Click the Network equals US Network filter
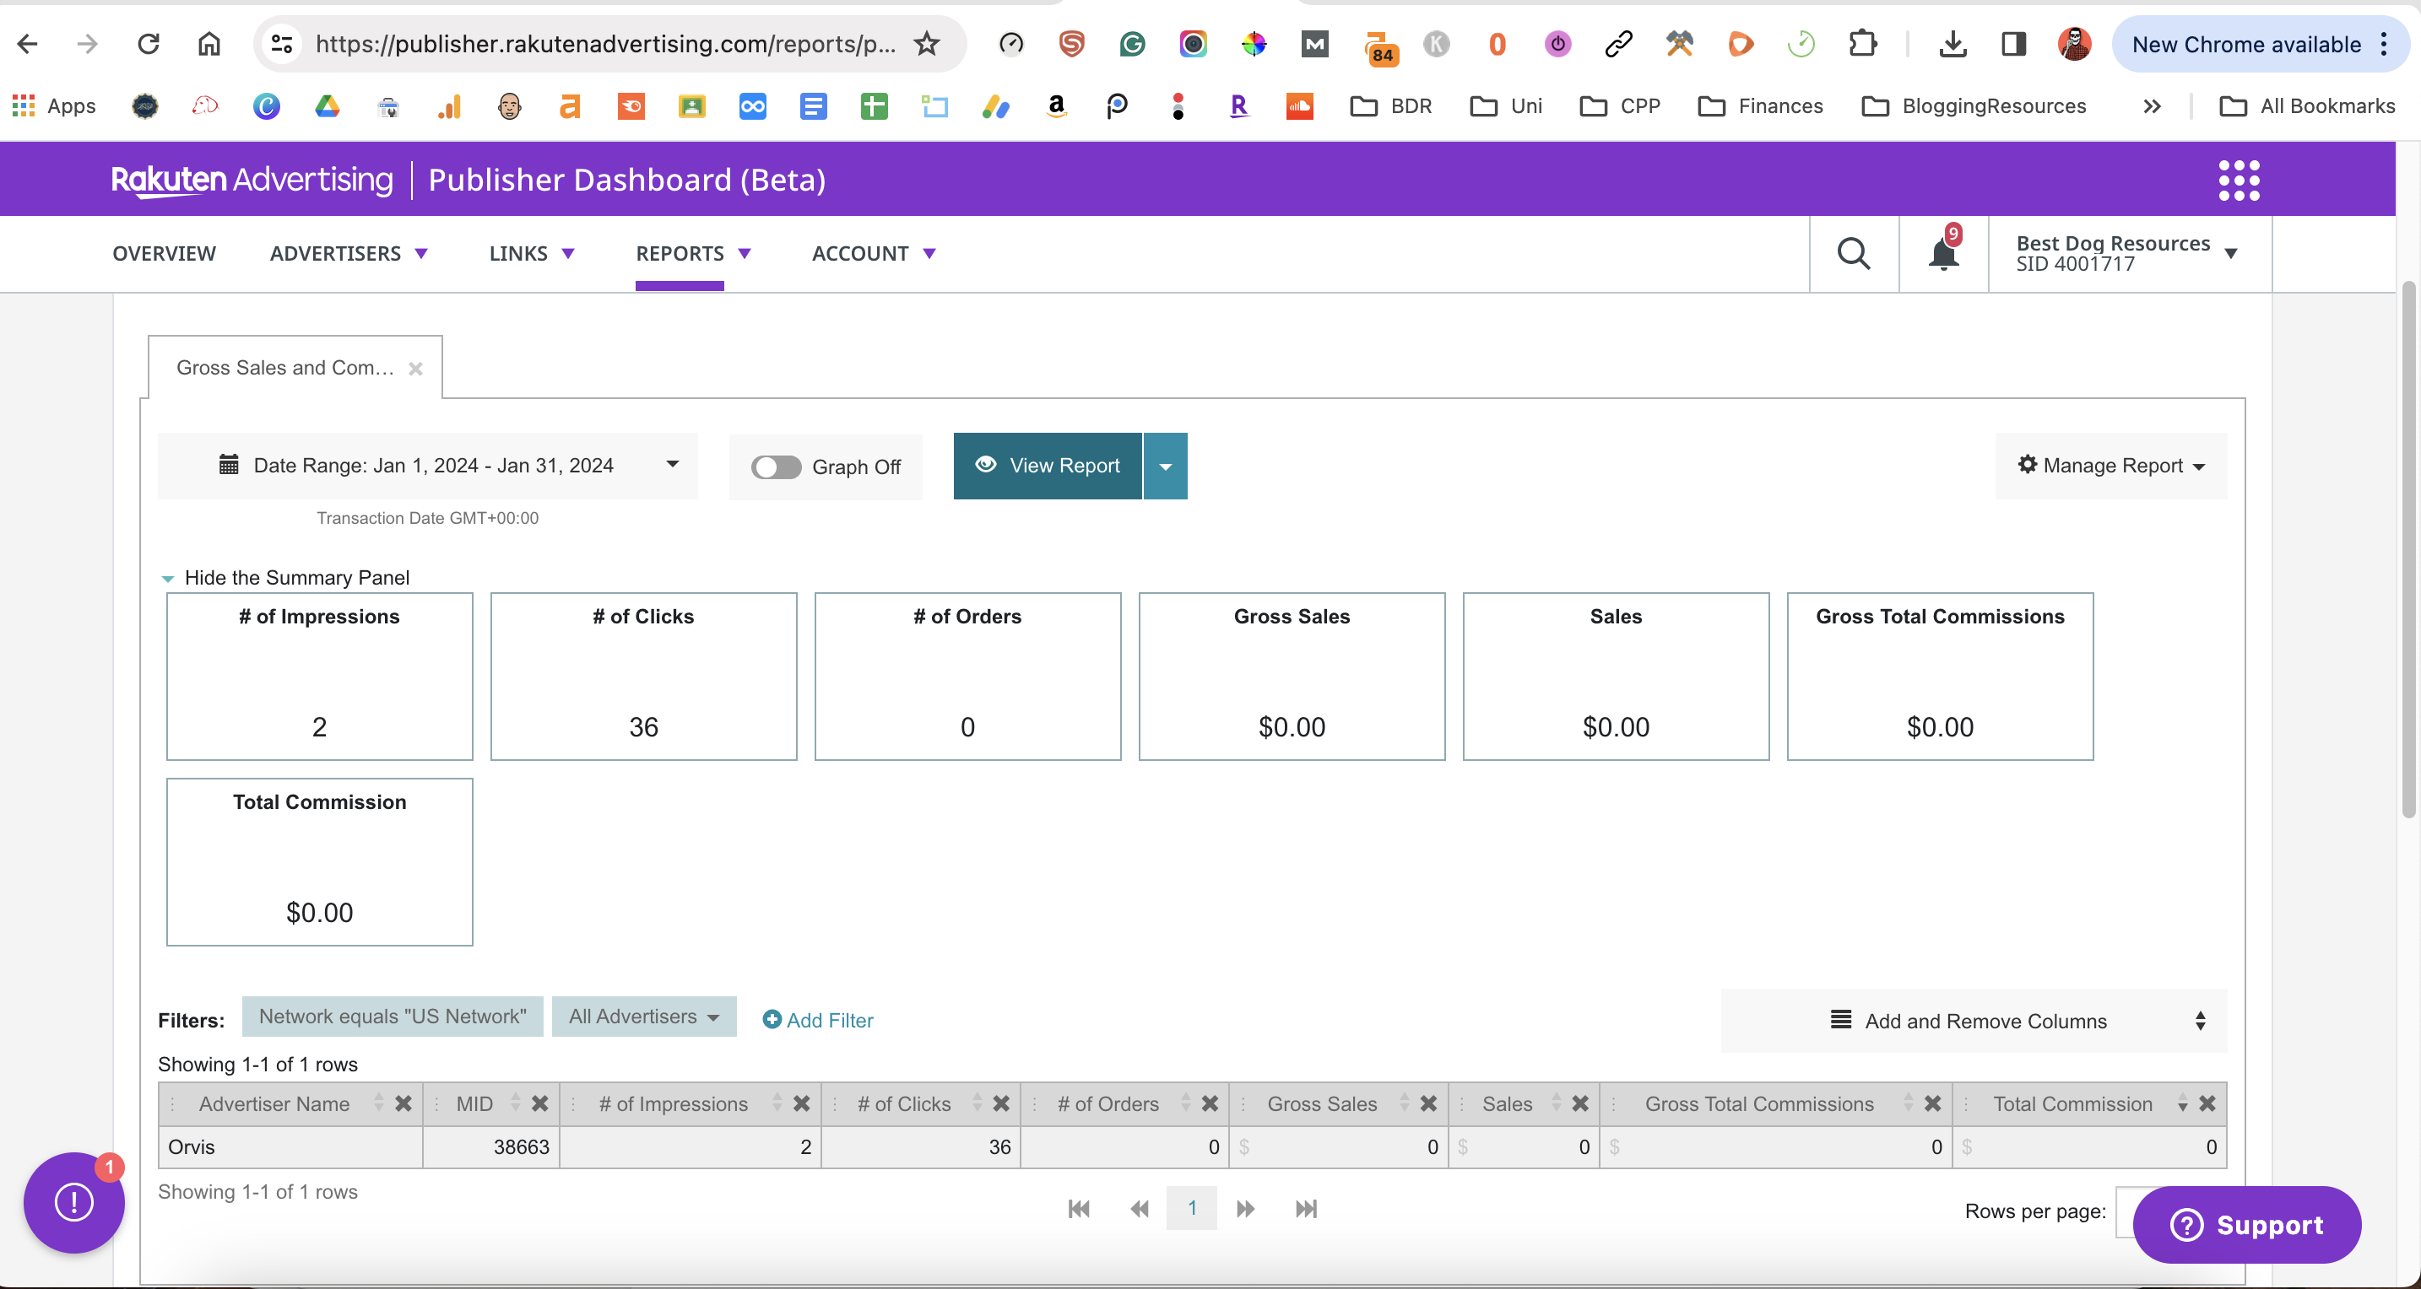 (392, 1017)
